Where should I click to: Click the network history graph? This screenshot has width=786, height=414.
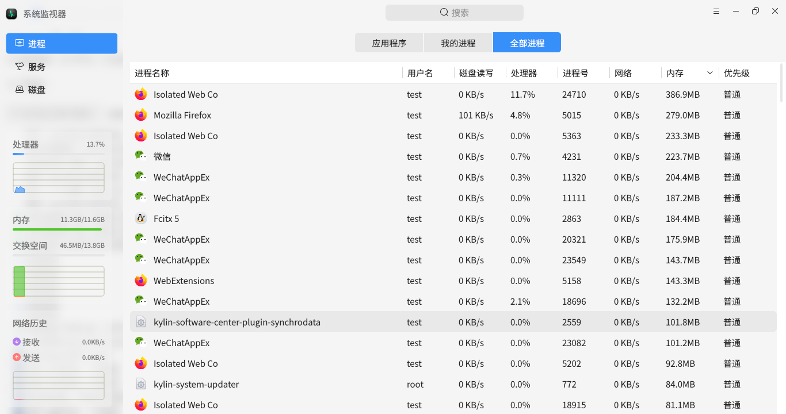coord(59,385)
